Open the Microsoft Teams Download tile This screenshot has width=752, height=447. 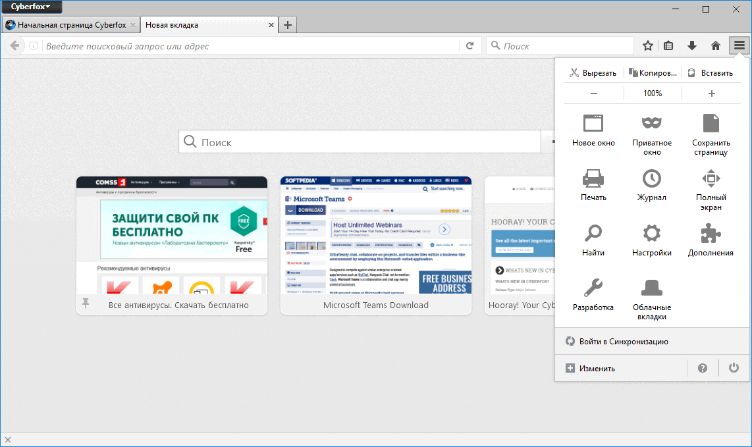[x=375, y=246]
